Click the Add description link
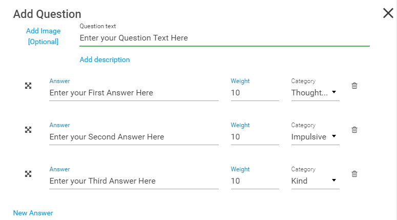 105,59
